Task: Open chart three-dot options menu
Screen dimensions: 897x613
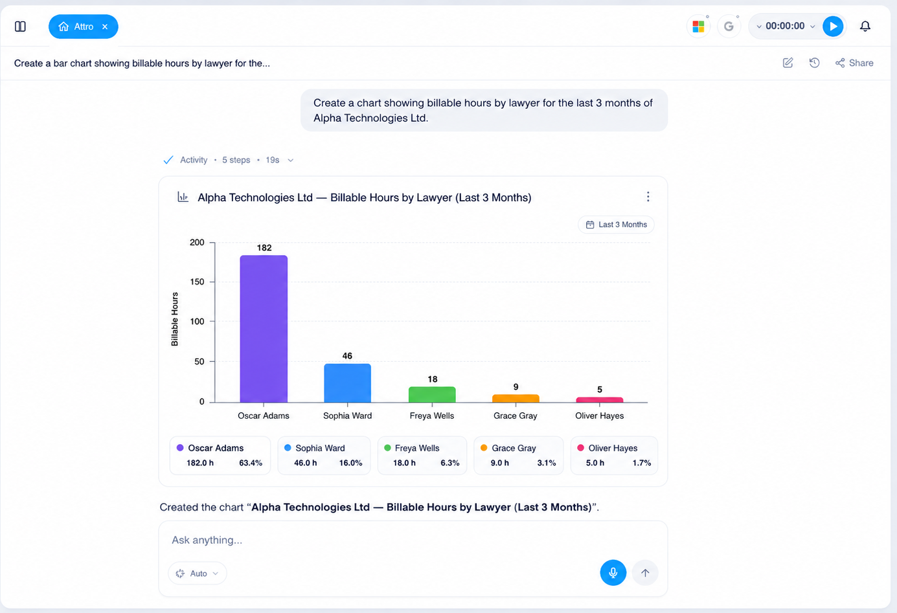Action: (x=648, y=197)
